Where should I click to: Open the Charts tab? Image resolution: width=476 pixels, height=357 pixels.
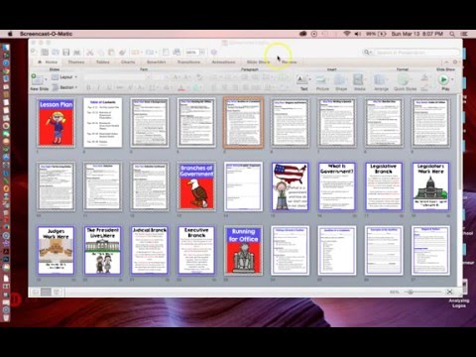point(128,61)
